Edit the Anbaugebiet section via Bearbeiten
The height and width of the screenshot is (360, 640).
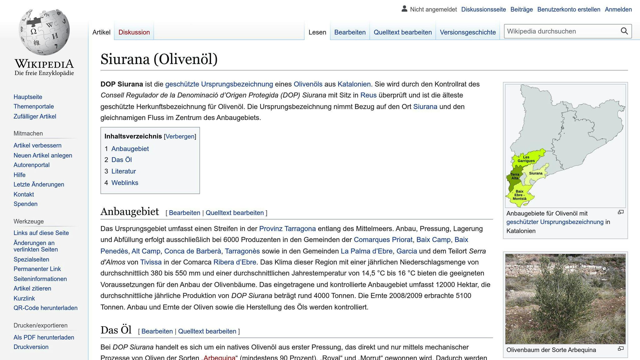pos(184,213)
